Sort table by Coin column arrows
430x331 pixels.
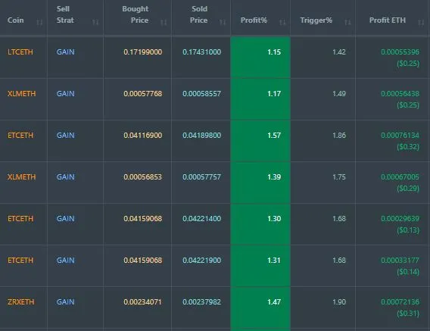tap(39, 22)
